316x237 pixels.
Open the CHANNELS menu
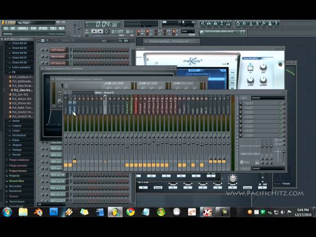click(x=23, y=29)
